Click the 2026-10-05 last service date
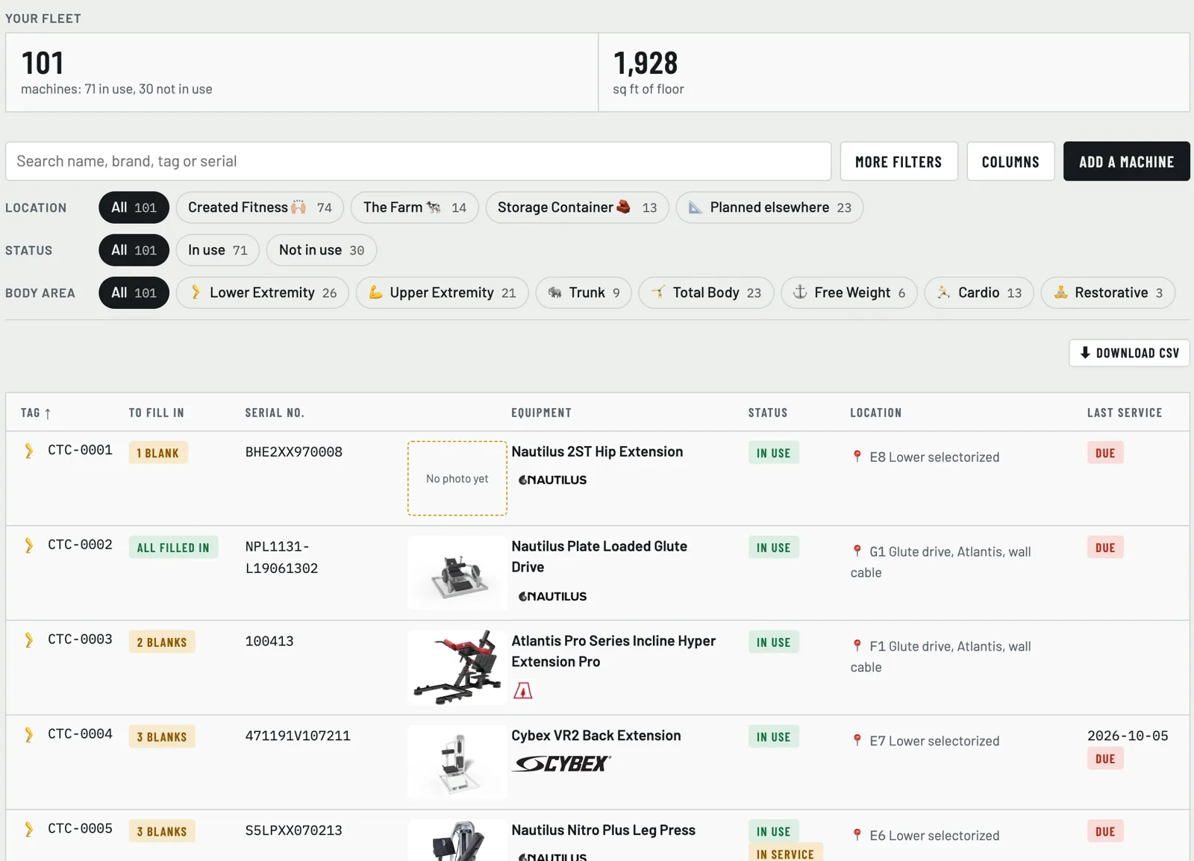 coord(1128,736)
